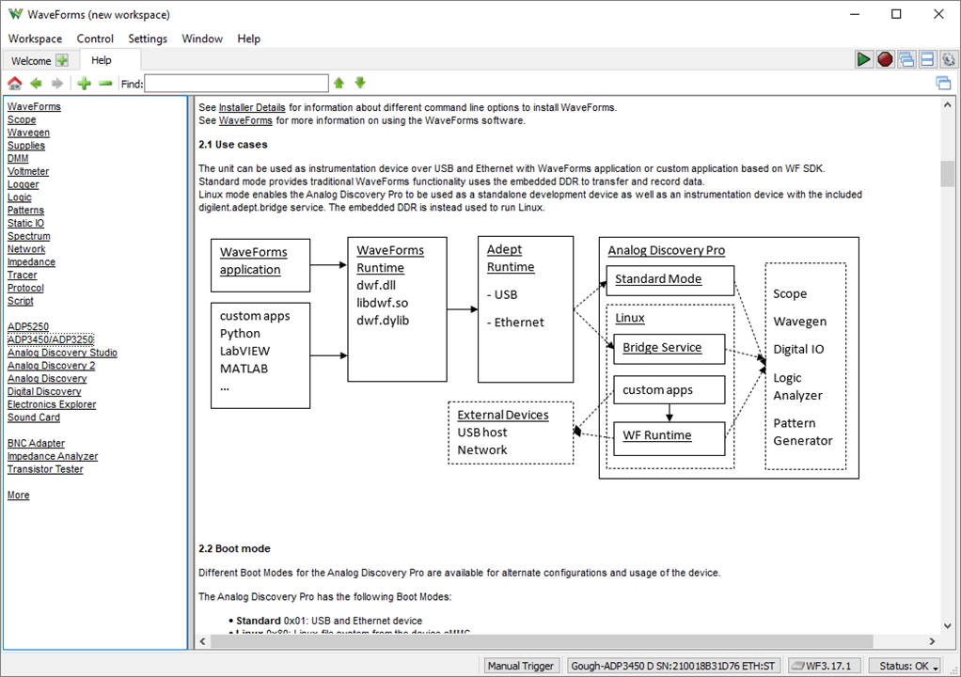Screen dimensions: 961x677
Task: Click into the Find text field
Action: (236, 84)
